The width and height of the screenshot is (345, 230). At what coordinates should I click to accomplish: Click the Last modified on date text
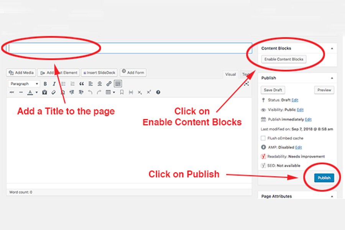point(297,129)
